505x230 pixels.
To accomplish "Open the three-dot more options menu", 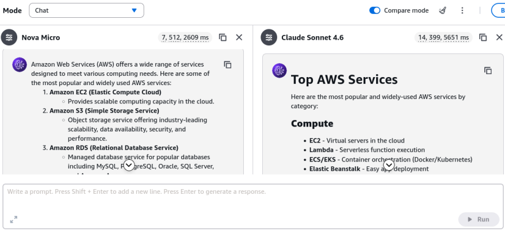I will tap(462, 10).
